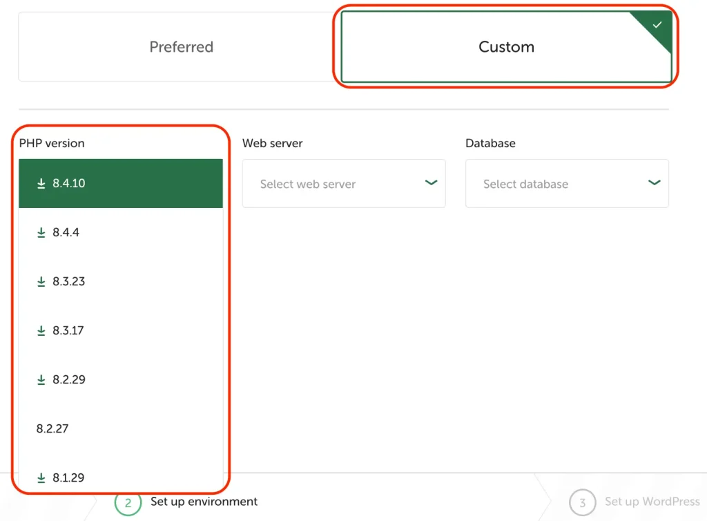Click the step 3 circle indicator
707x521 pixels.
582,503
